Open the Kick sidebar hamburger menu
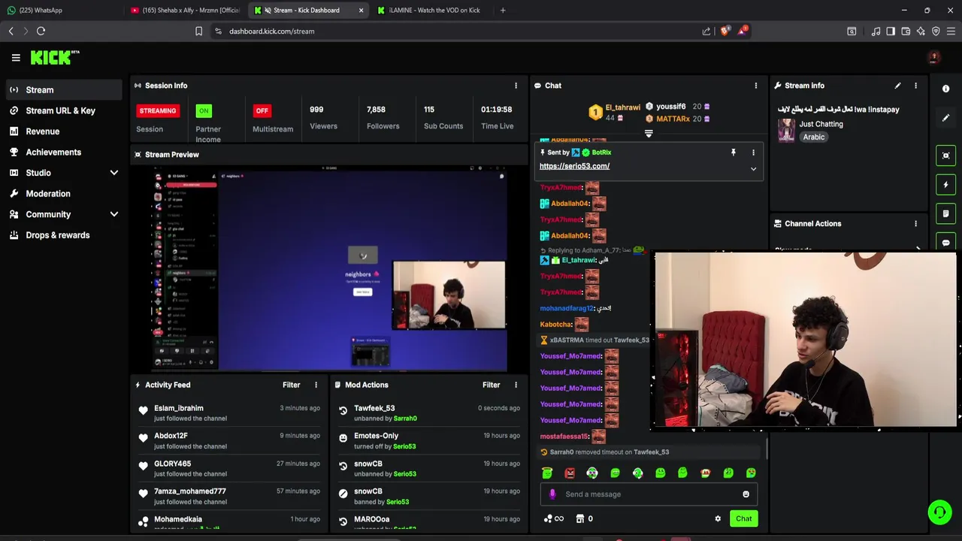Image resolution: width=962 pixels, height=541 pixels. tap(16, 57)
